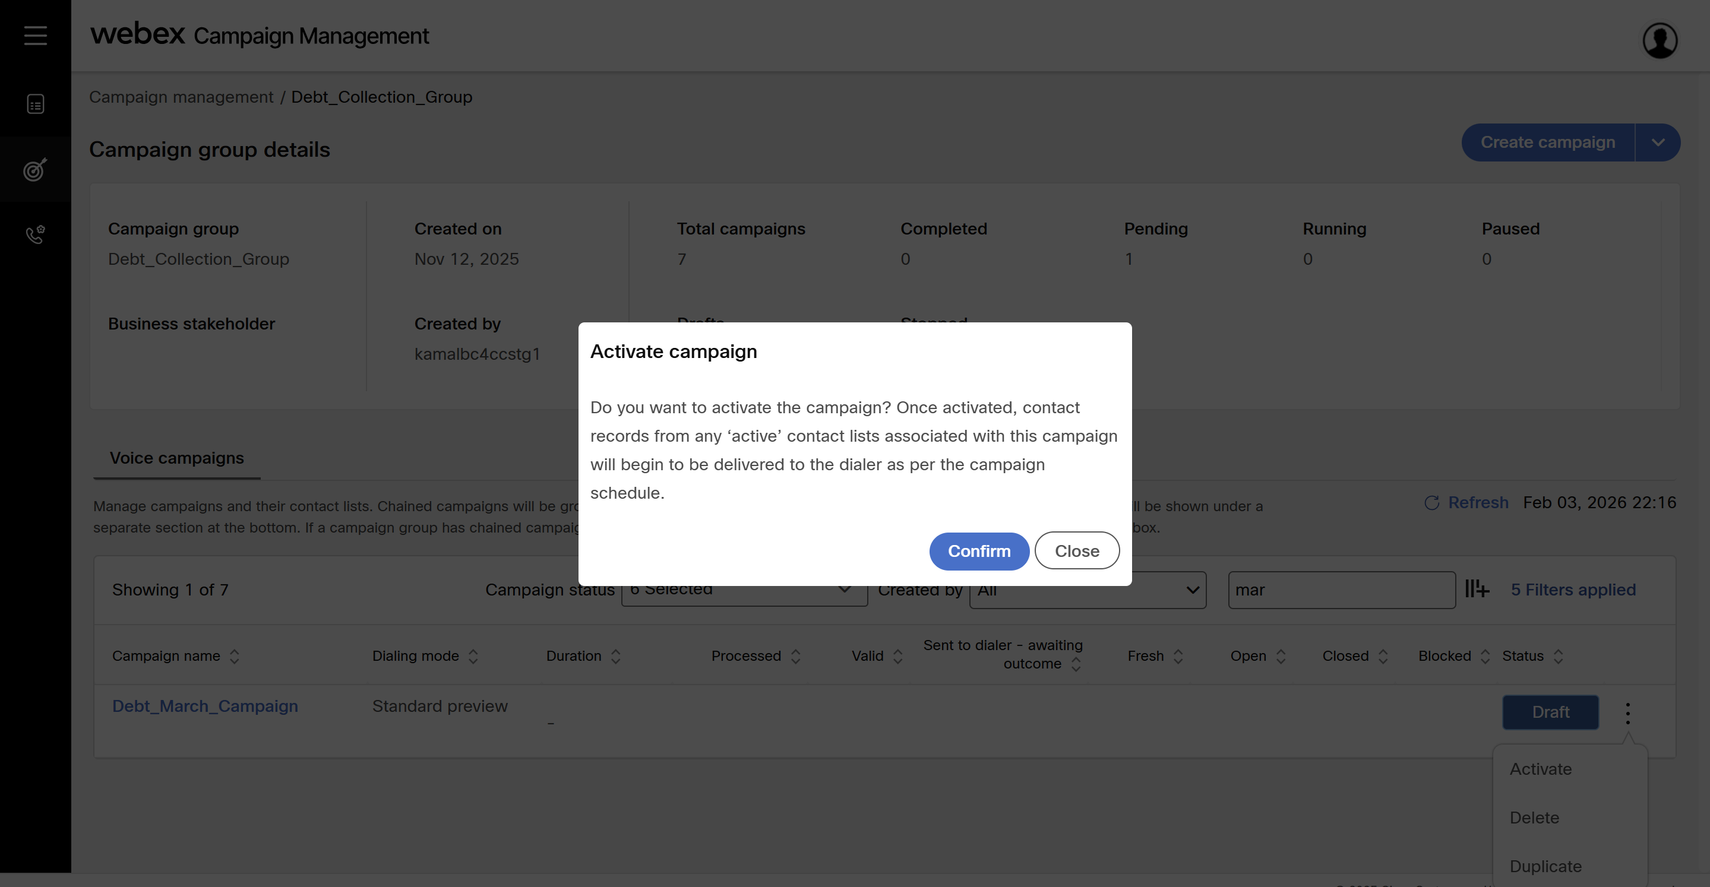
Task: Click the contact list sidebar icon
Action: coord(35,104)
